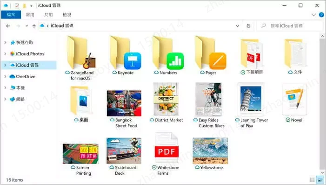The width and height of the screenshot is (326, 185).
Task: Open the customize quick access toolbar dropdown
Action: pos(31,6)
